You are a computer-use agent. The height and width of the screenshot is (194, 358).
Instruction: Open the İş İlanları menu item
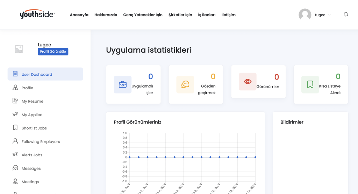[x=207, y=15]
